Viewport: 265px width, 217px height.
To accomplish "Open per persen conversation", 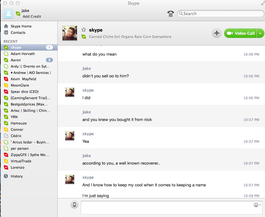I will pyautogui.click(x=29, y=148).
